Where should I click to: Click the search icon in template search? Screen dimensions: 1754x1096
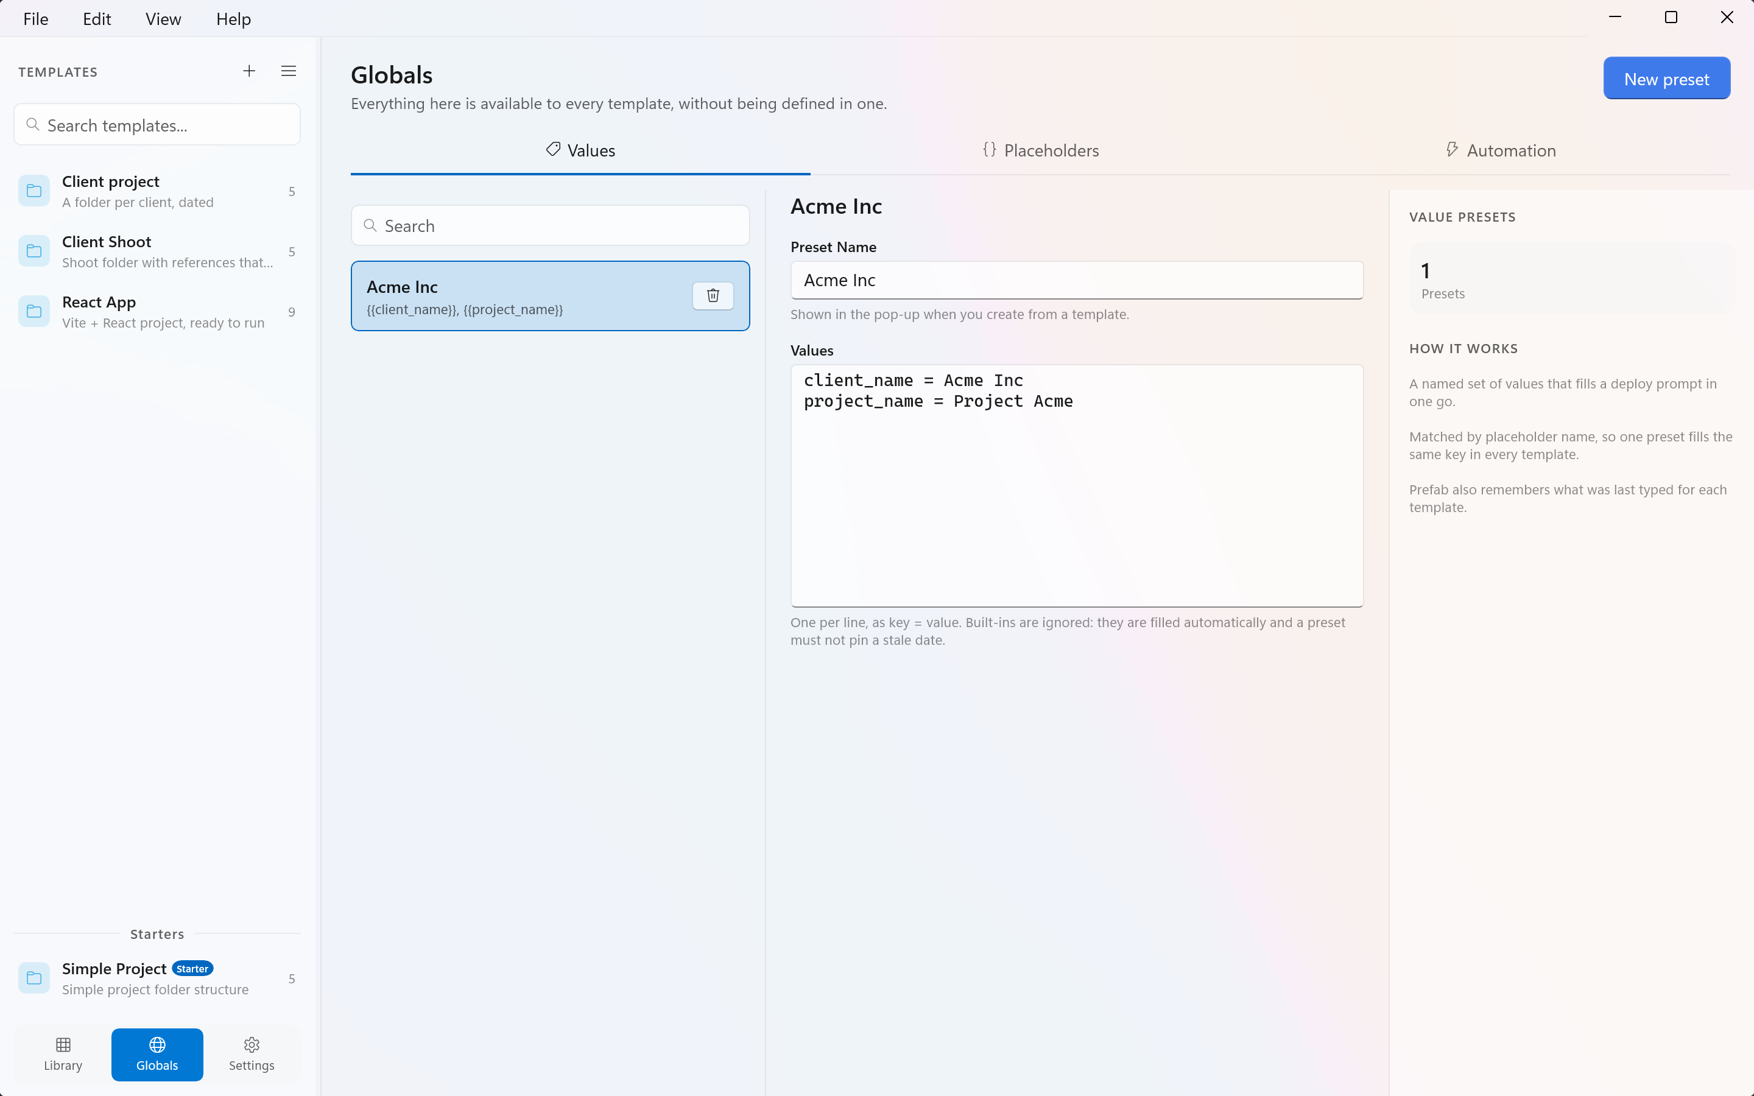point(33,125)
